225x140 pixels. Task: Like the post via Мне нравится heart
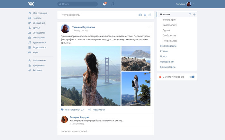click(x=62, y=110)
